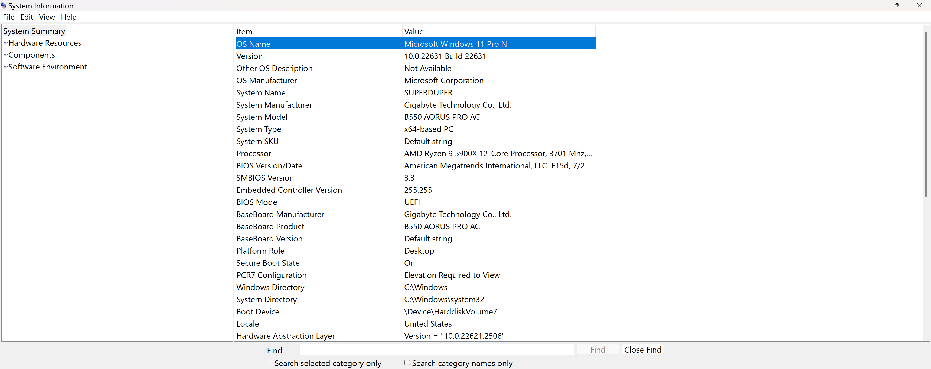Viewport: 931px width, 369px height.
Task: Click the vertical scrollbar thumb
Action: (x=926, y=114)
